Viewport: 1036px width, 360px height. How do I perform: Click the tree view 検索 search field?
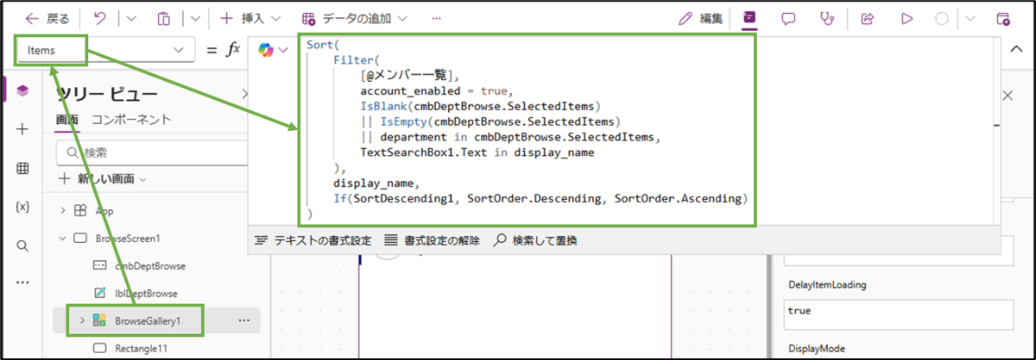151,152
